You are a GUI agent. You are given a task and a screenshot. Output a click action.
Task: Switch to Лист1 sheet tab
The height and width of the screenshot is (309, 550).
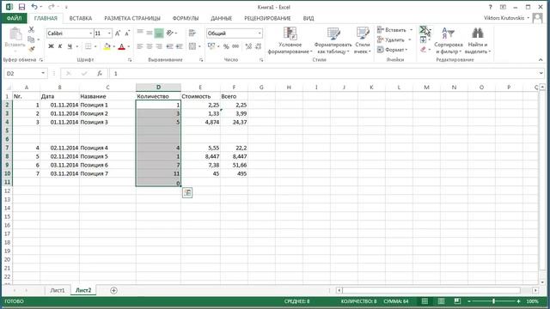[58, 290]
